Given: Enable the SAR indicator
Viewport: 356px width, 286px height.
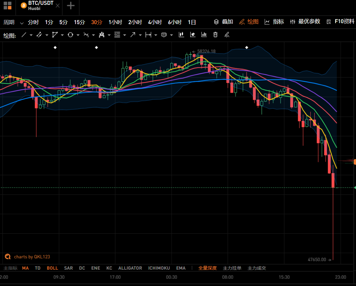Looking at the screenshot, I should (x=68, y=268).
